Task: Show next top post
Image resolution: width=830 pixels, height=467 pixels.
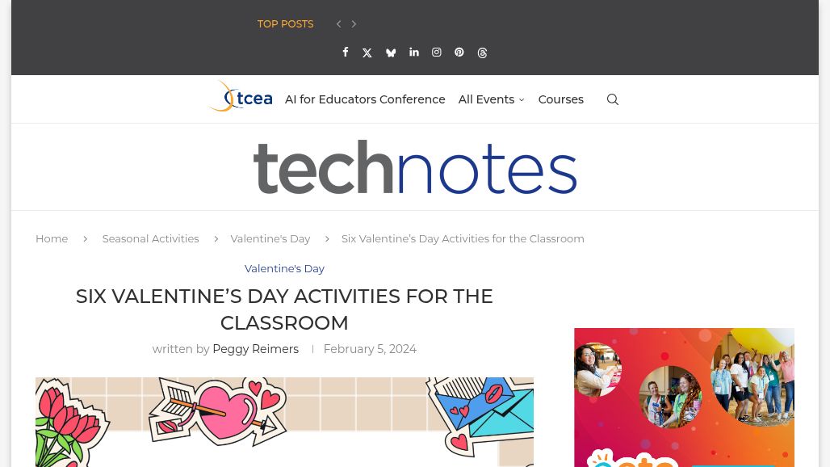Action: 354,24
